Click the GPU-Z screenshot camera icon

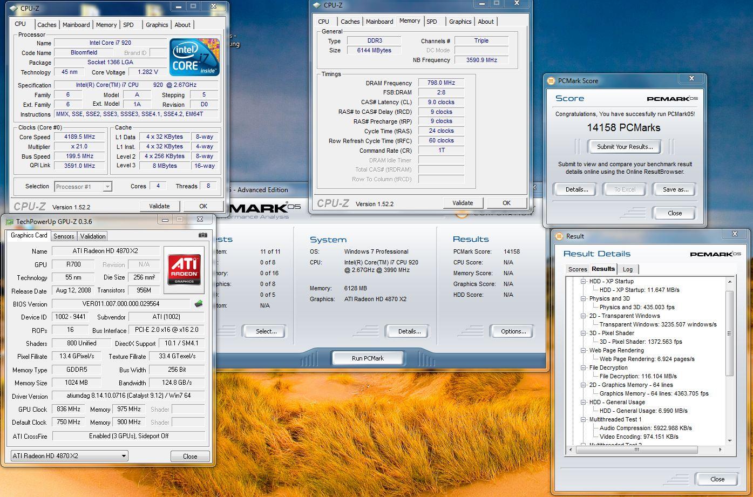(x=203, y=235)
